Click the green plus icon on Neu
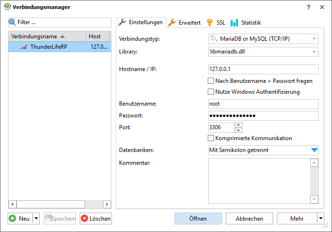 pos(12,218)
